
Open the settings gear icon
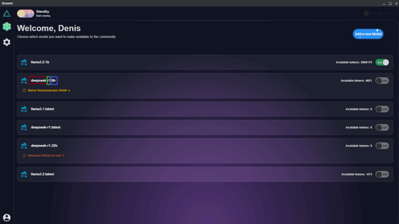[x=7, y=42]
